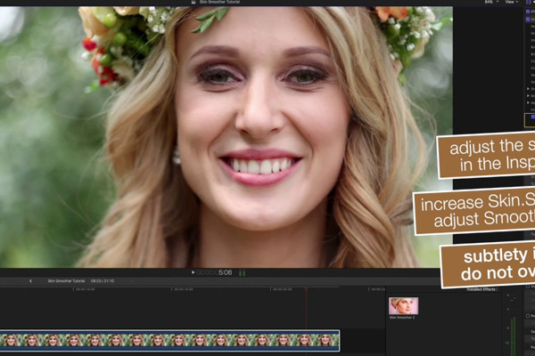This screenshot has height=356, width=535.
Task: Play the clip using the viewer play button
Action: coord(193,272)
